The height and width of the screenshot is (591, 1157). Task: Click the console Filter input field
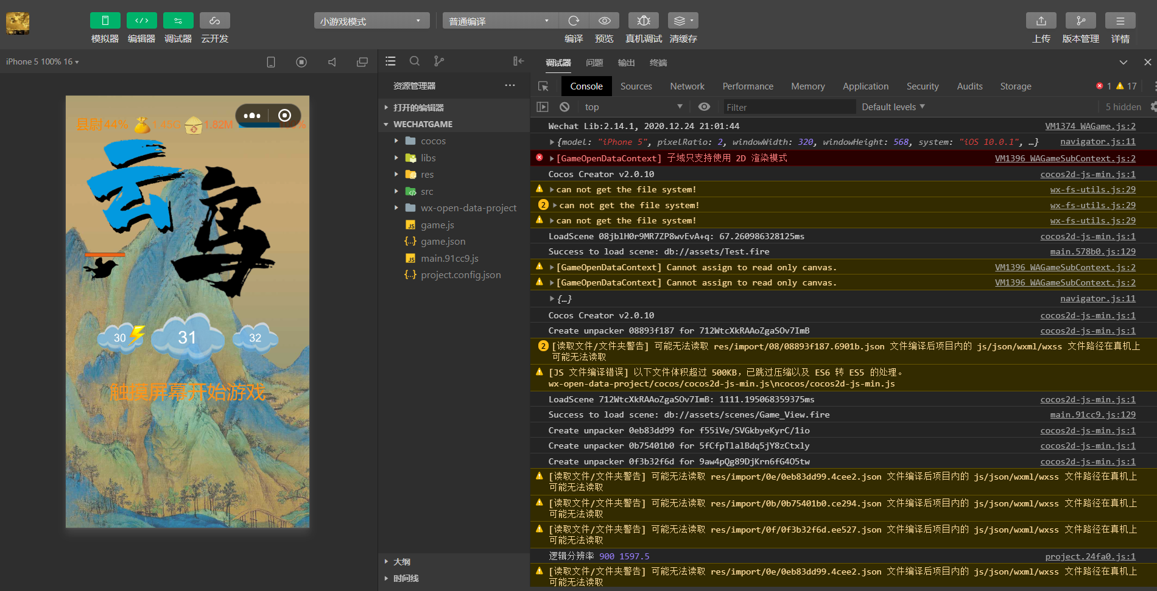[x=789, y=107]
